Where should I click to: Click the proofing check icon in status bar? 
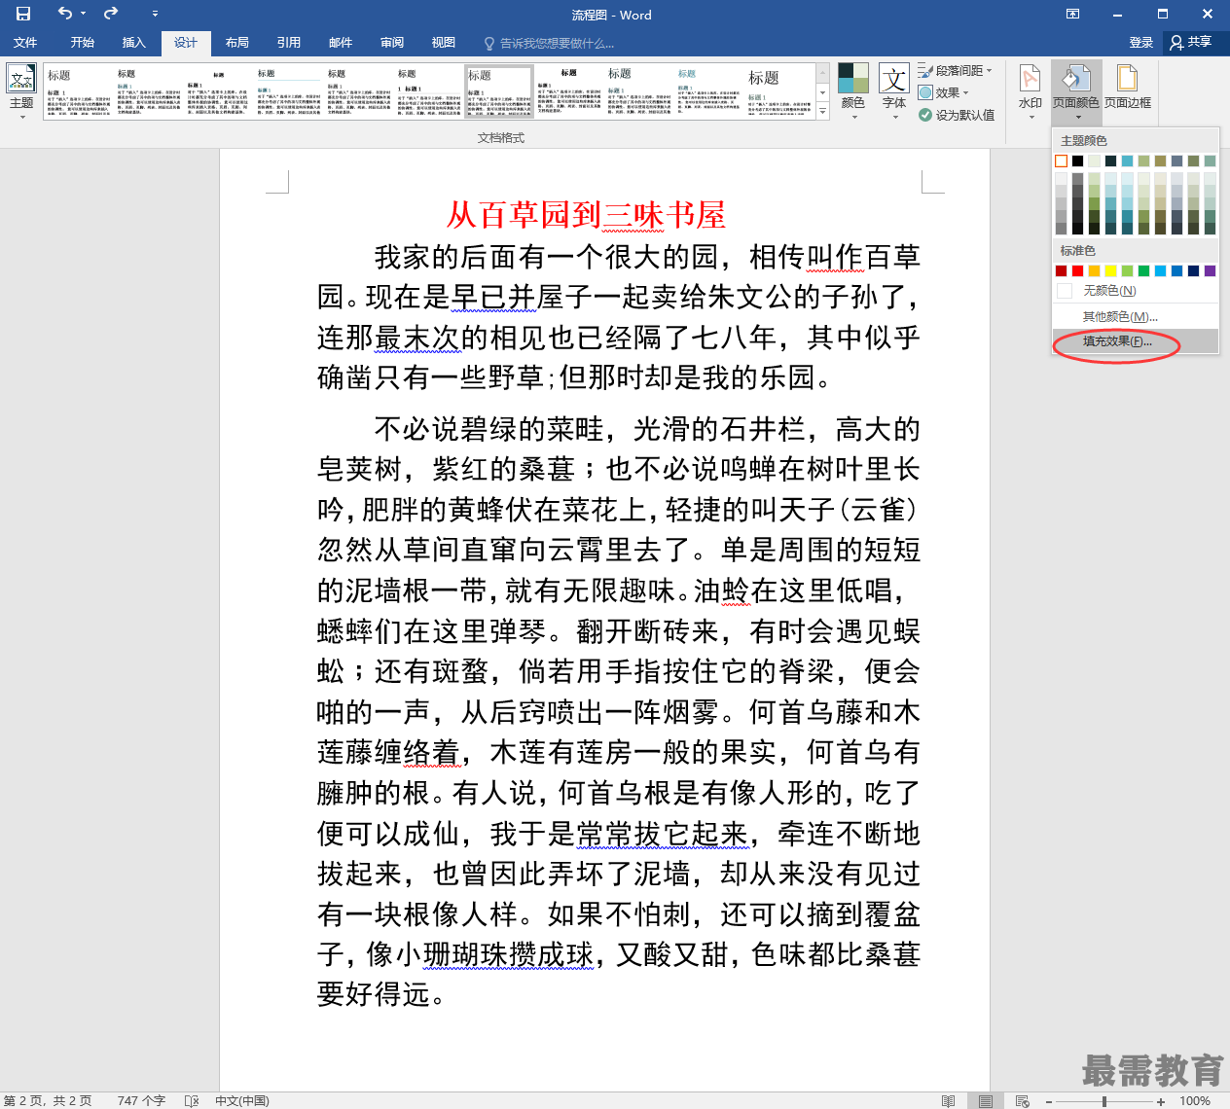coord(192,1100)
